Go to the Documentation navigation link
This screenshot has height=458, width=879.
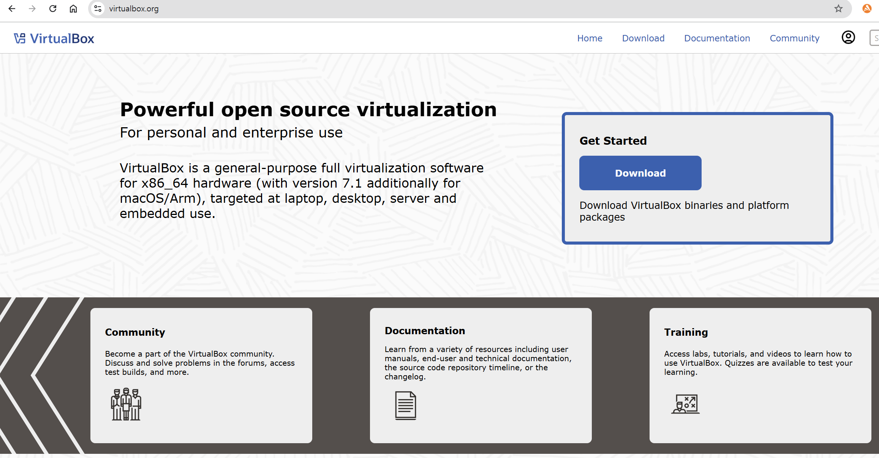[717, 38]
